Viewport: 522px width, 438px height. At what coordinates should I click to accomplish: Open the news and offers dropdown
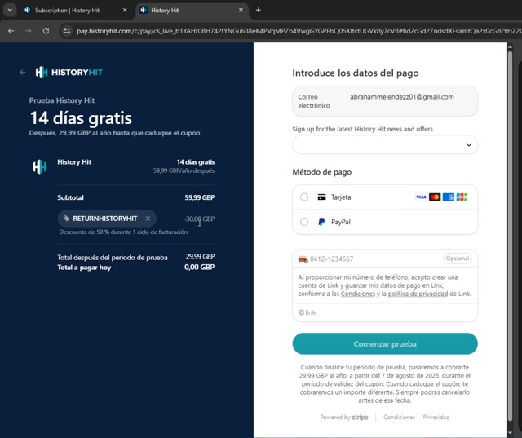tap(385, 145)
